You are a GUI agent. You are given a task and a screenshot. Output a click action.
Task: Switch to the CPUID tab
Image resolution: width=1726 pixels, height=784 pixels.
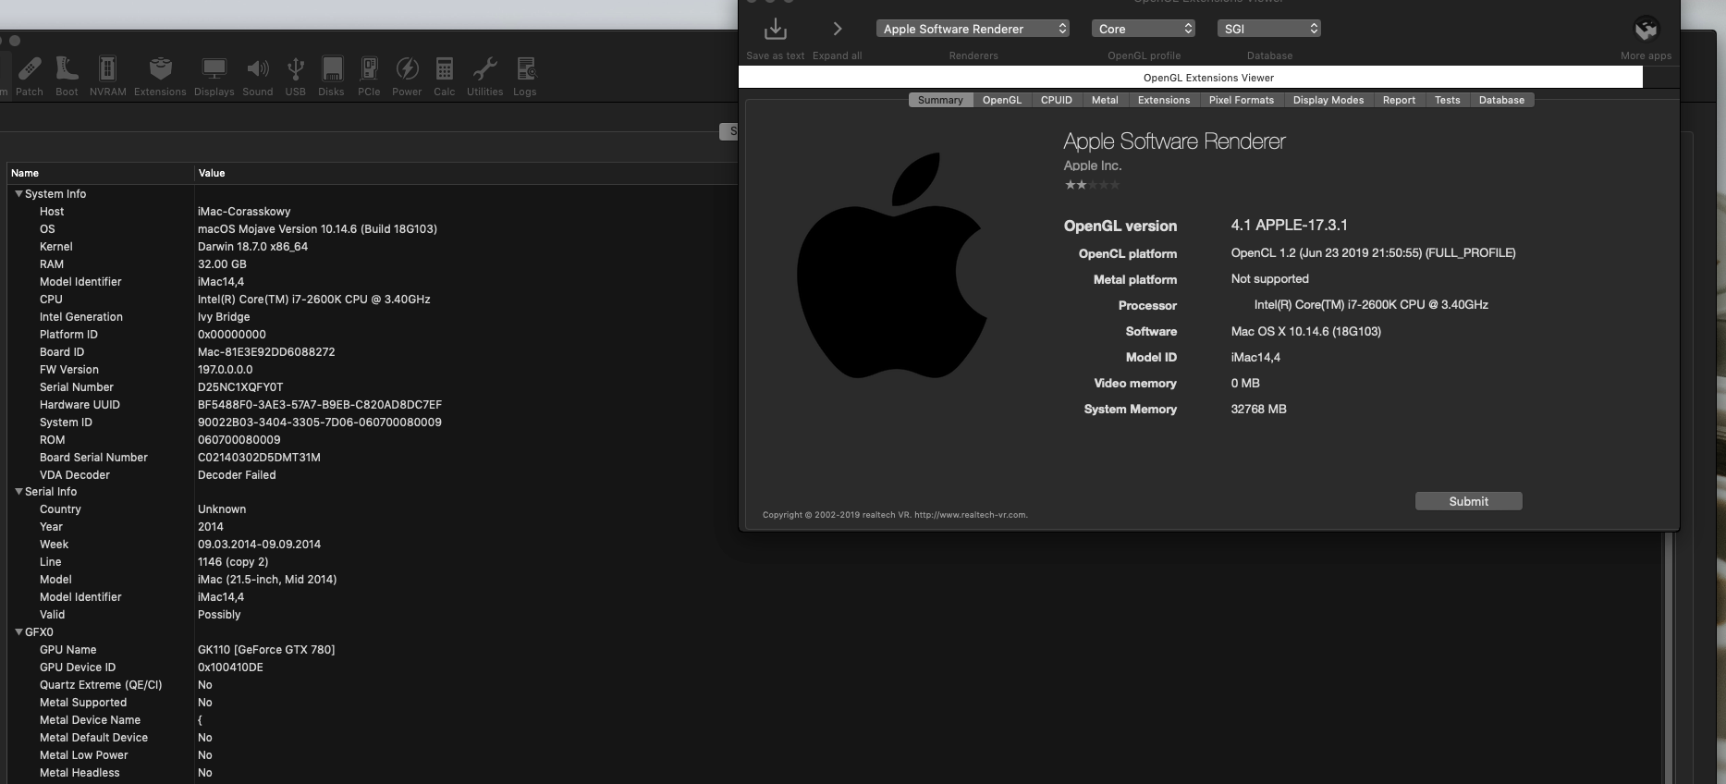pos(1057,100)
